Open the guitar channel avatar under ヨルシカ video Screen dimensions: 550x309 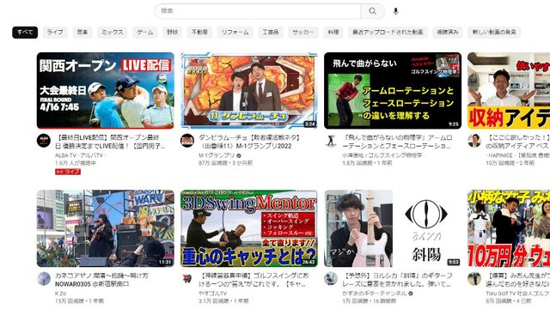tap(331, 278)
